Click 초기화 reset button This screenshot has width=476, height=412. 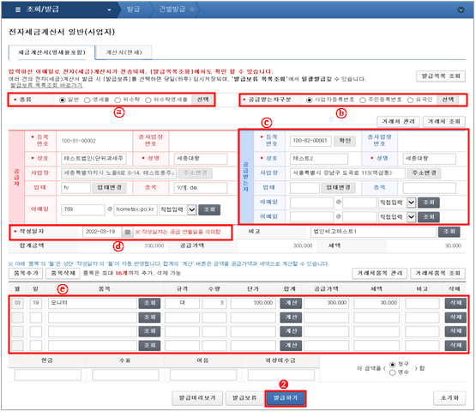pyautogui.click(x=449, y=398)
